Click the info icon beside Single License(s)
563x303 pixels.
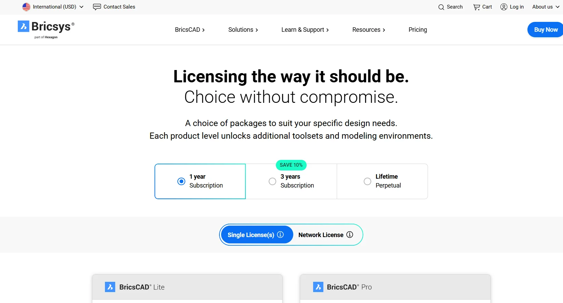tap(280, 235)
